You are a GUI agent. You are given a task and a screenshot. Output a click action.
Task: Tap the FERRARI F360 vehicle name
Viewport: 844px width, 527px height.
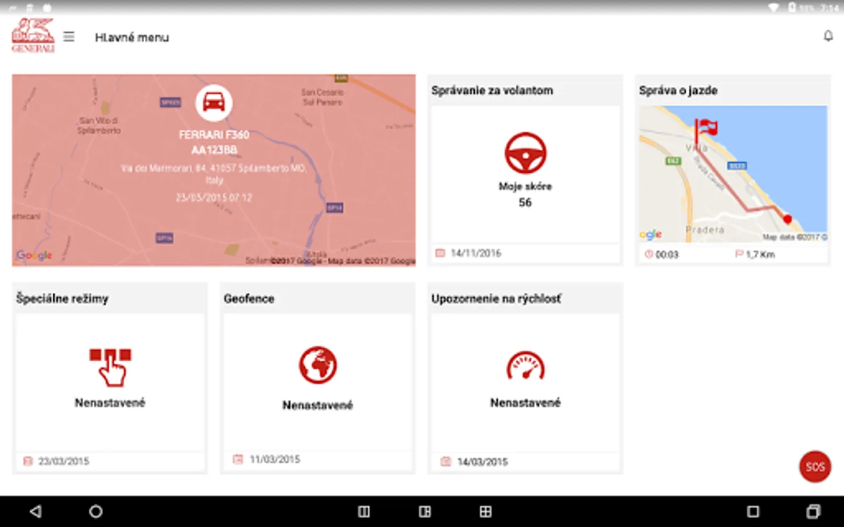(214, 135)
